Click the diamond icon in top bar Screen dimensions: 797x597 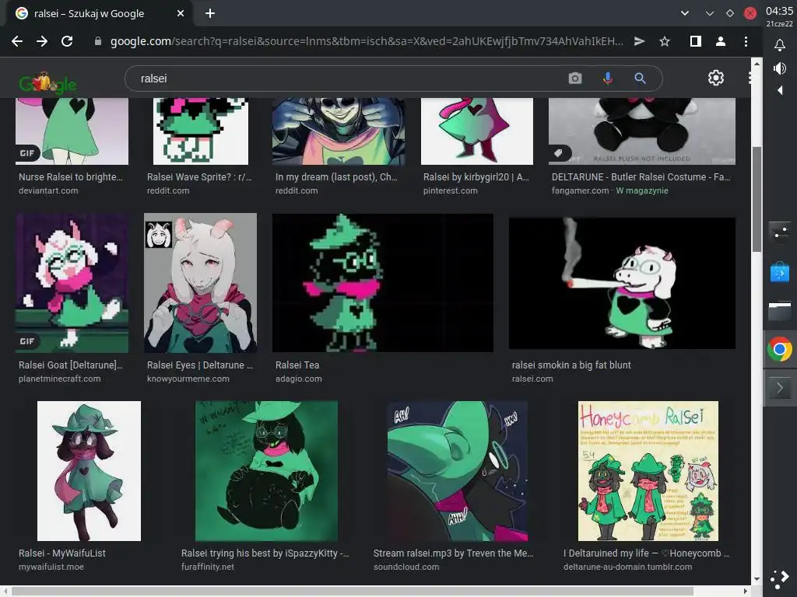tap(730, 13)
